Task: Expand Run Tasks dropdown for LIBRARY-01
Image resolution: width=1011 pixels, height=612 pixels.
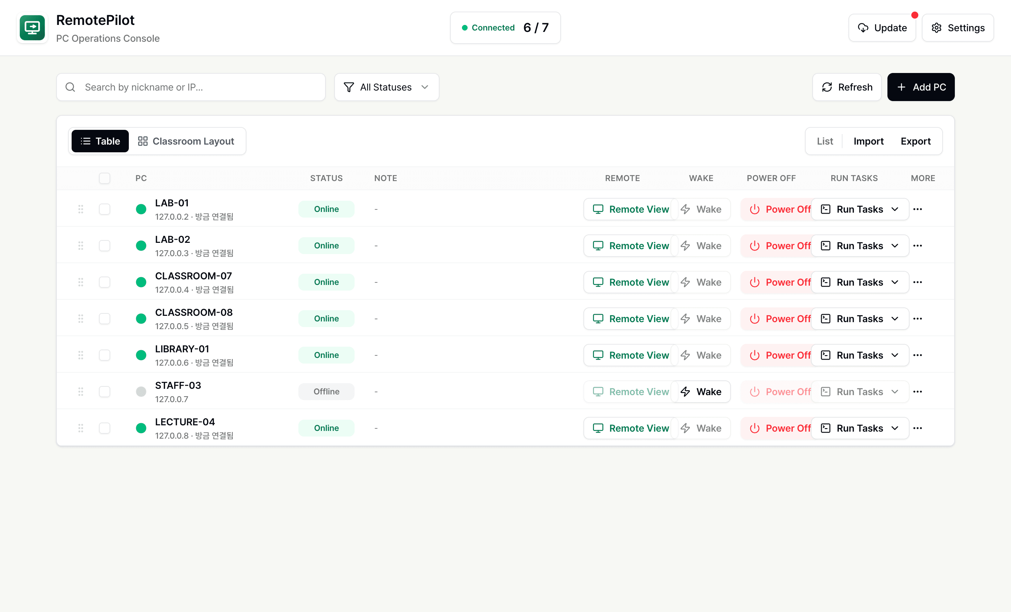Action: click(x=860, y=355)
